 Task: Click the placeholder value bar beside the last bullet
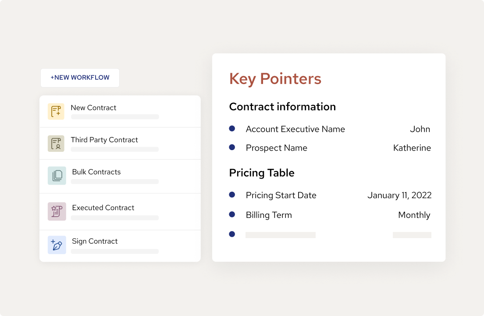[412, 235]
